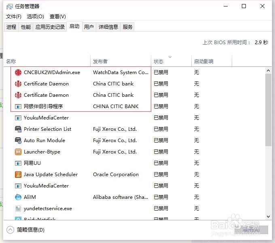Maximize the Task Manager window
Screen dimensions: 275x243
coord(244,6)
